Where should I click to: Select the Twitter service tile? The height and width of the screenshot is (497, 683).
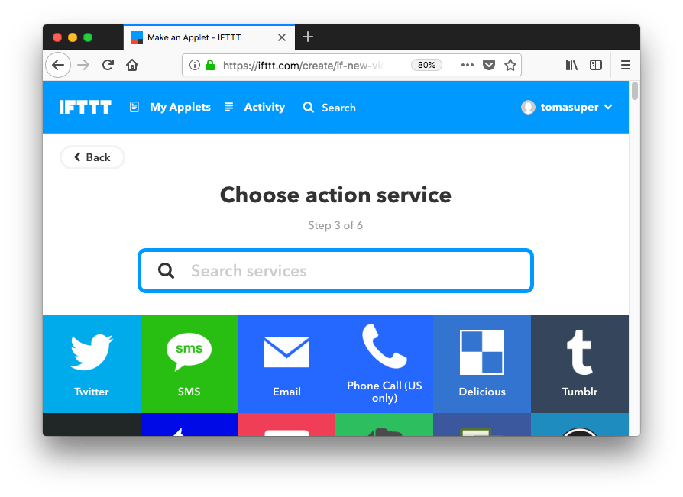point(92,364)
